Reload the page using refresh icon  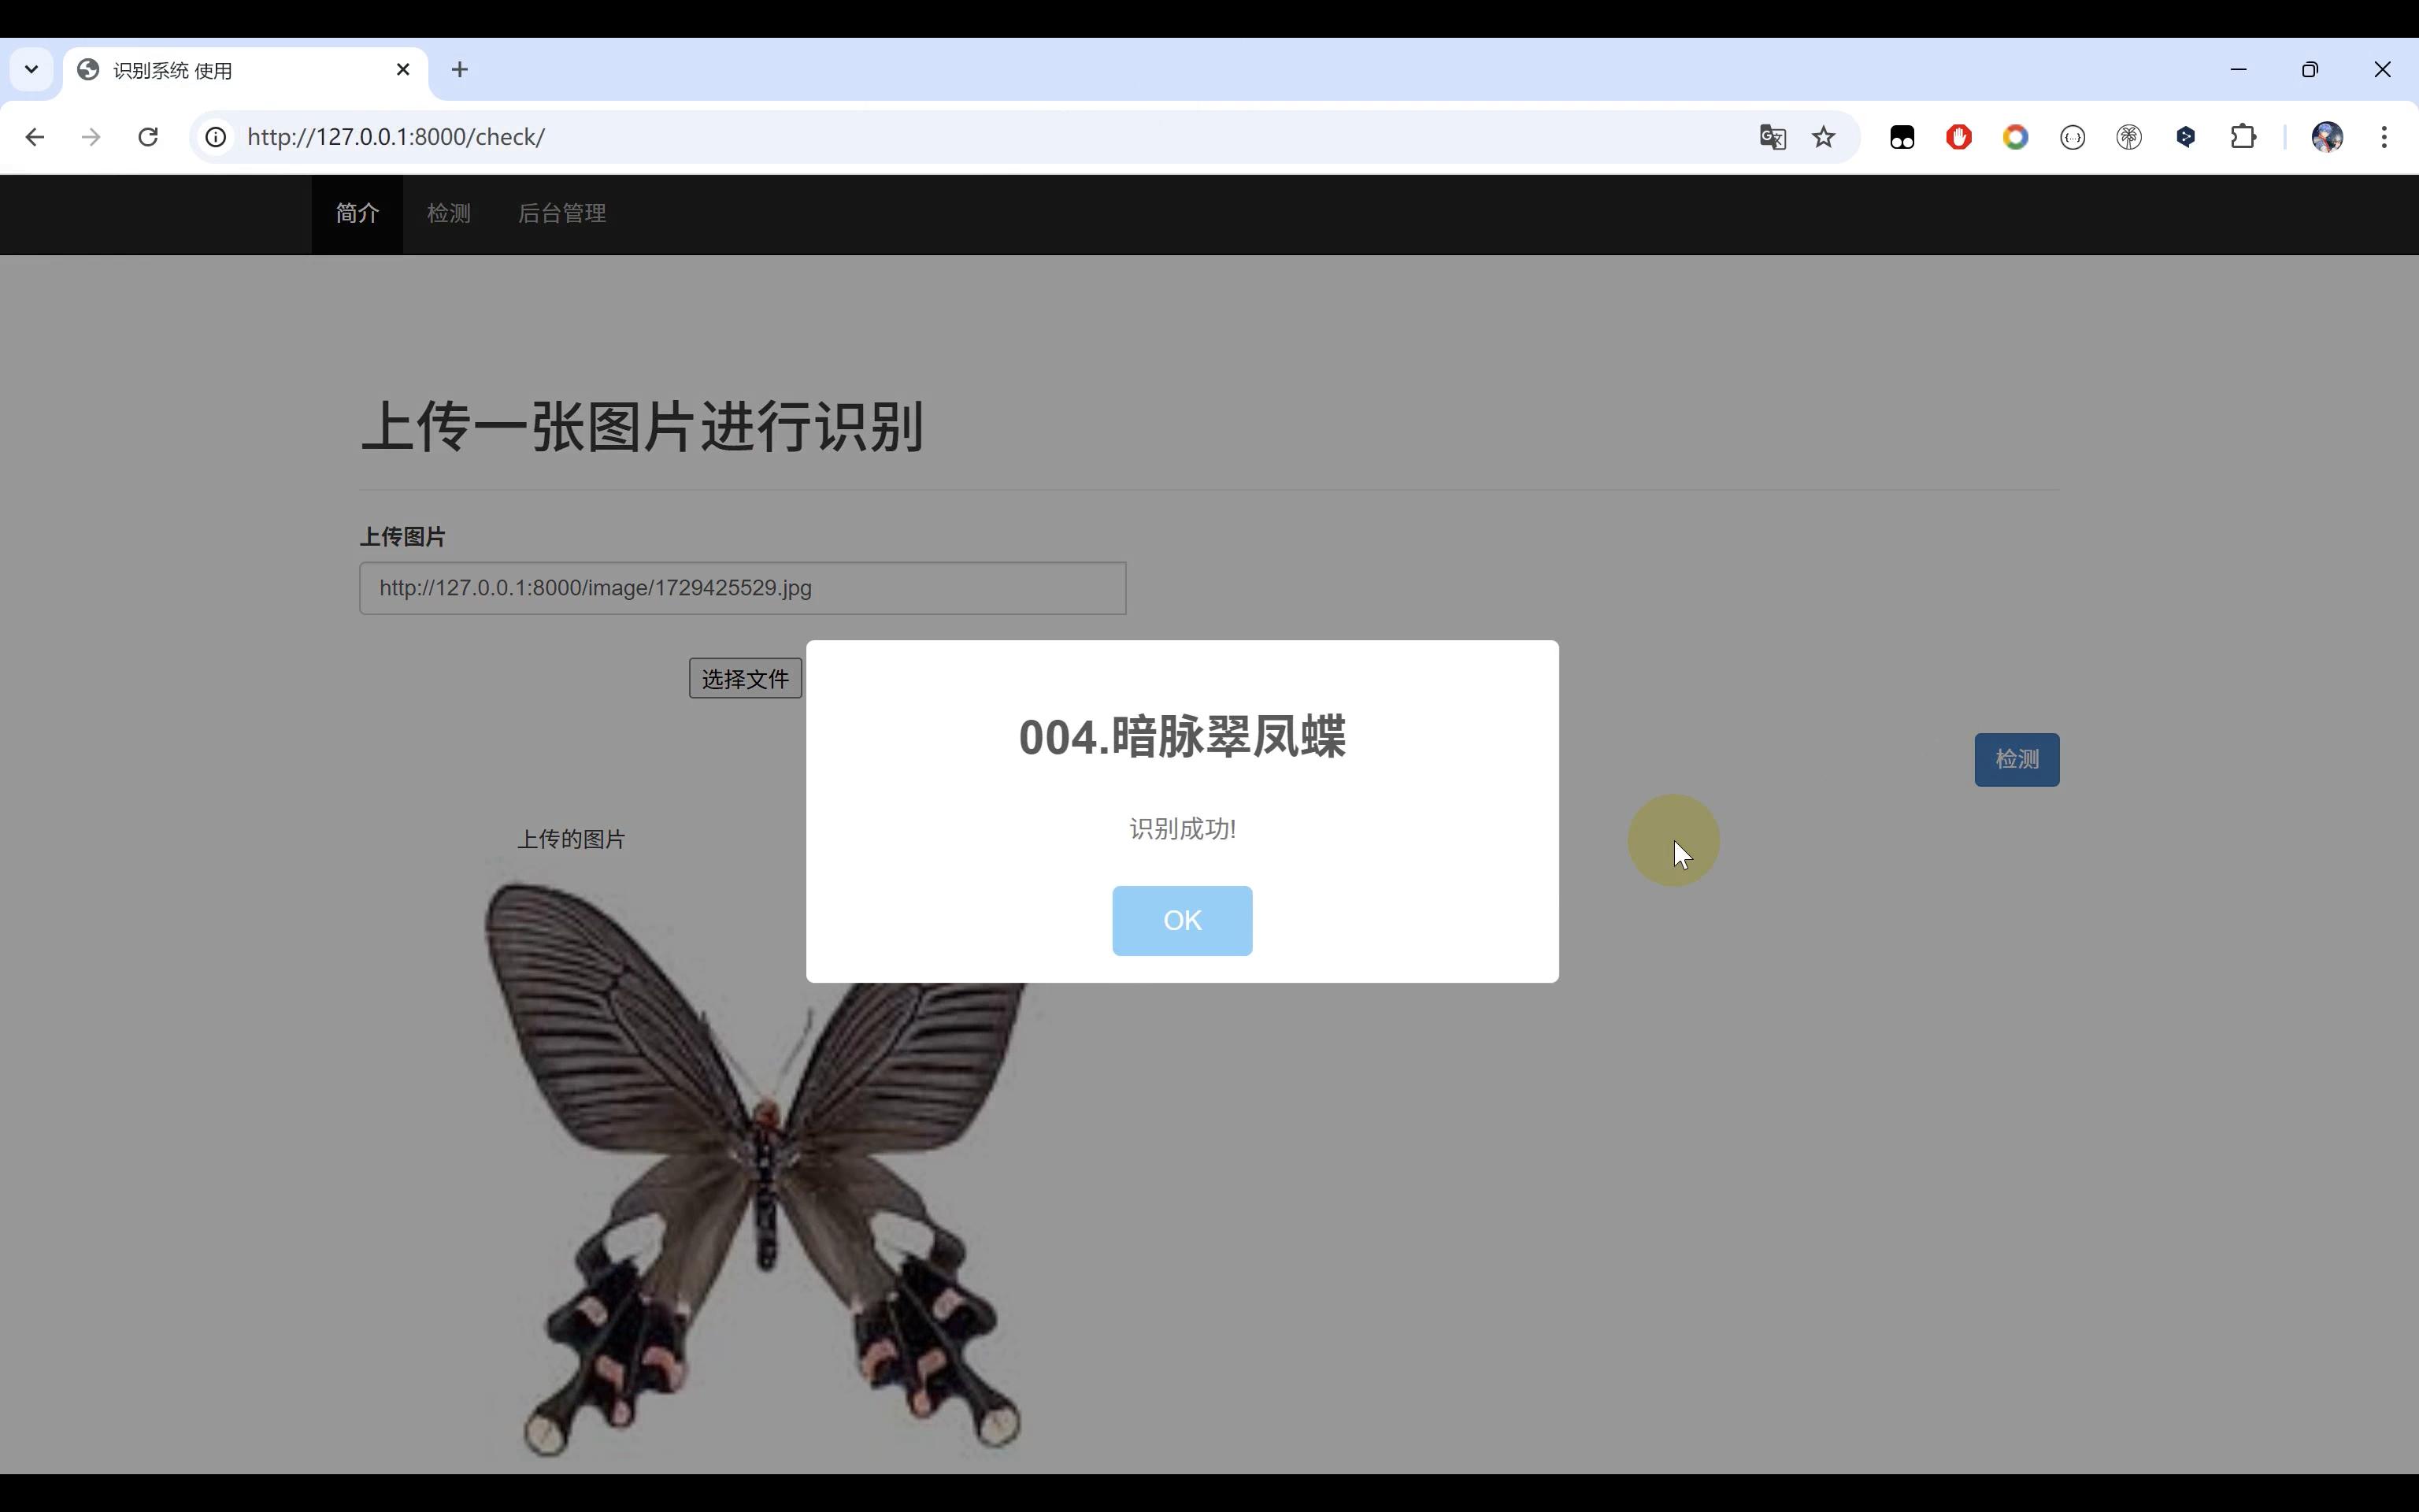pyautogui.click(x=148, y=137)
